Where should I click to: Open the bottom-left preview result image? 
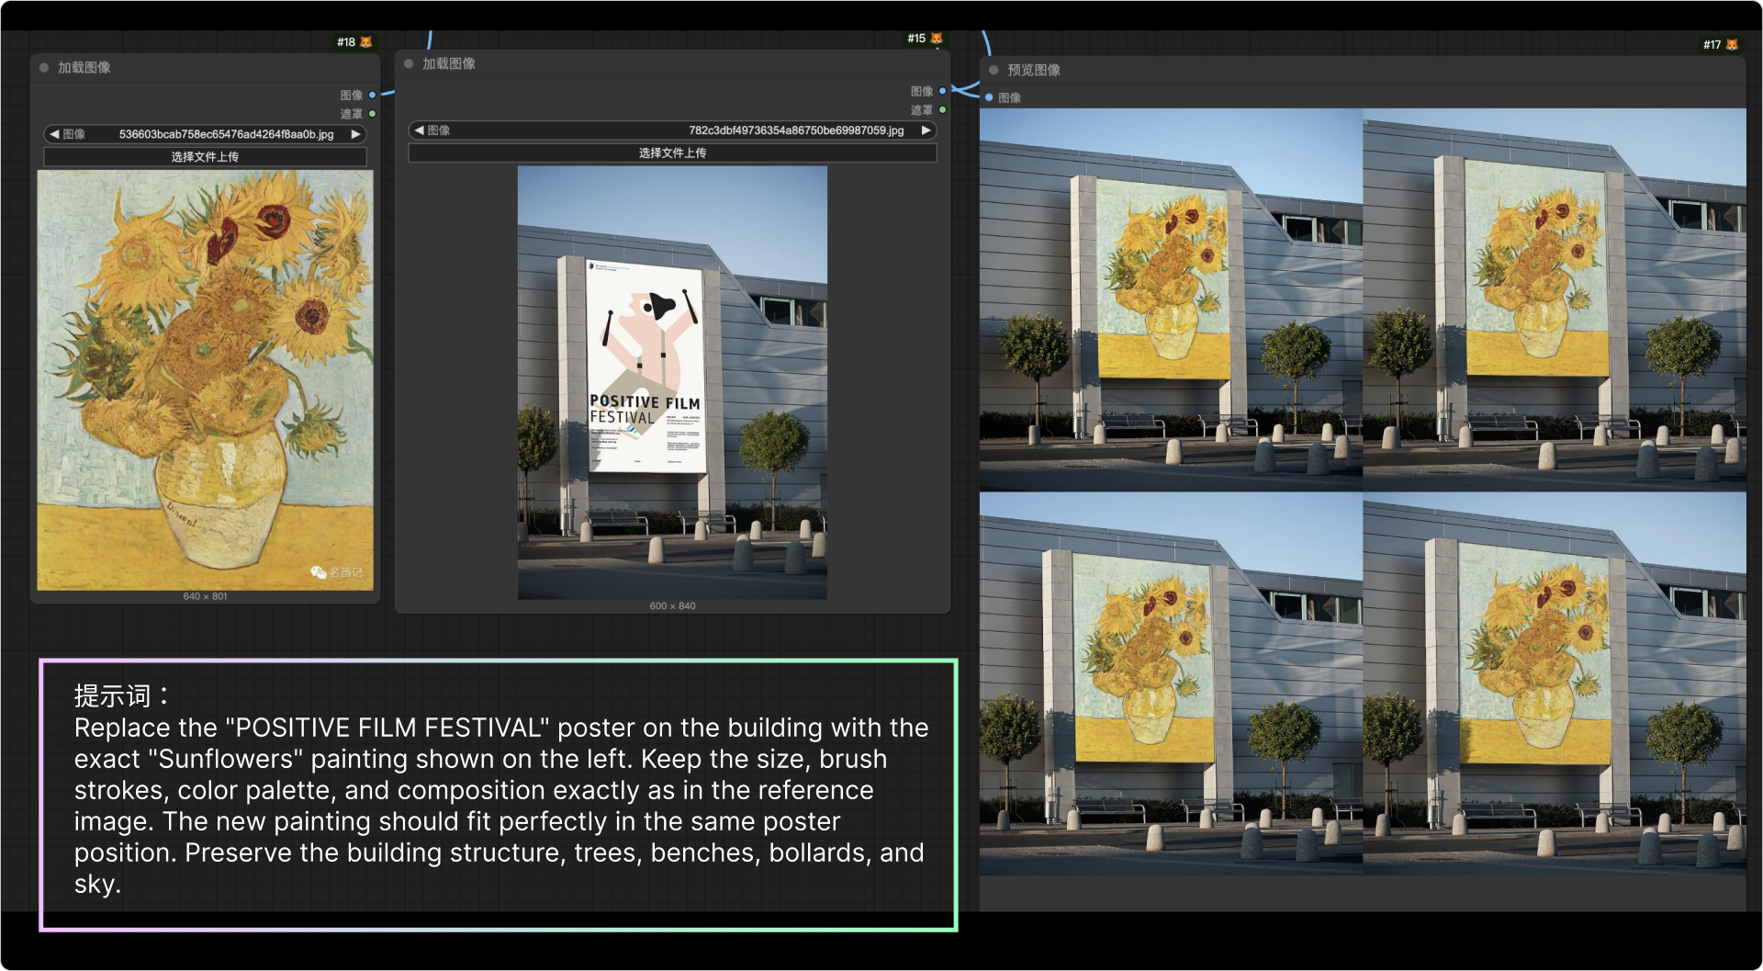(1171, 683)
